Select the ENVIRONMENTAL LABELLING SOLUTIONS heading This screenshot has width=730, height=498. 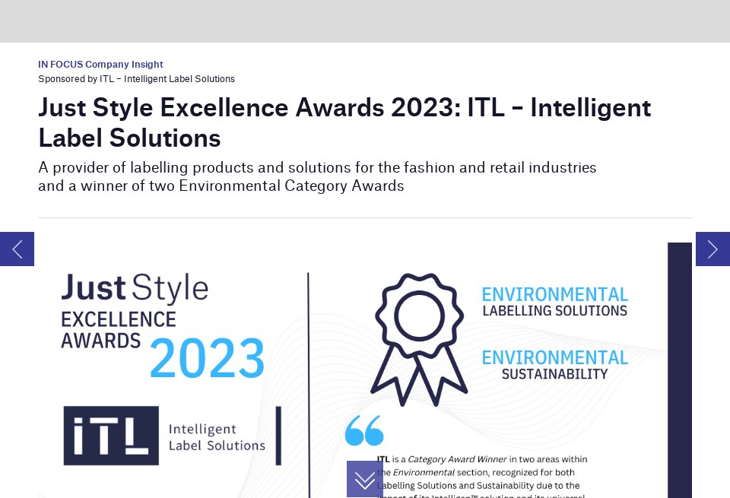pos(555,301)
